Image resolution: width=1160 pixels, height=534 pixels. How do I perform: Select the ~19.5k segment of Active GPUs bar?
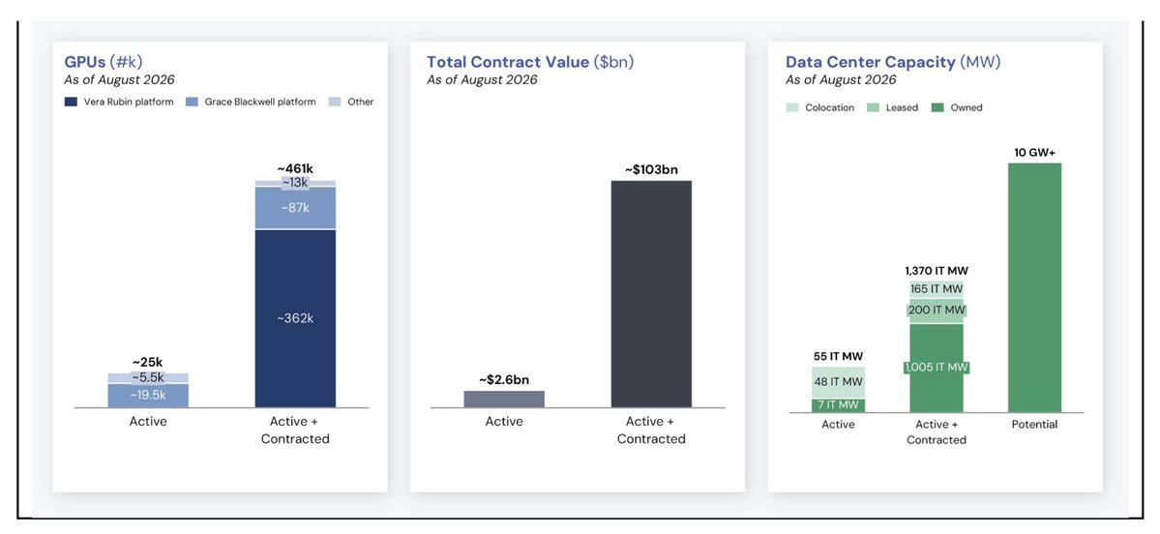[x=148, y=396]
